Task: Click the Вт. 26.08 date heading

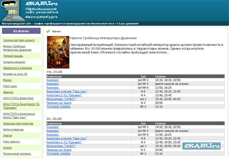Action: click(x=54, y=119)
